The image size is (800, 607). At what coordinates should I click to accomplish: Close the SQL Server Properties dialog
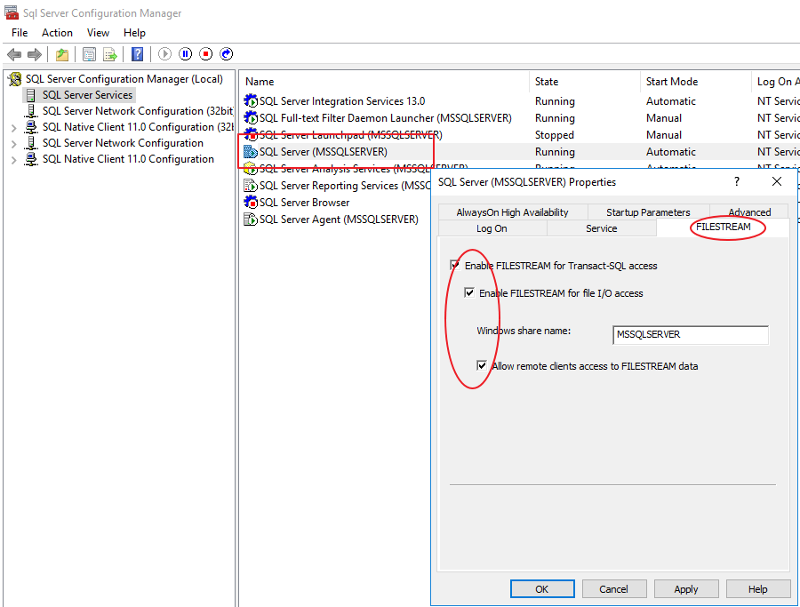(777, 181)
